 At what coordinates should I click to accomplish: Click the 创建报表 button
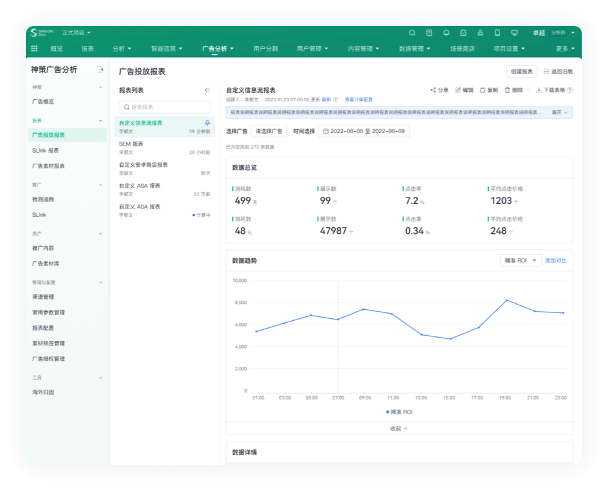(x=522, y=71)
